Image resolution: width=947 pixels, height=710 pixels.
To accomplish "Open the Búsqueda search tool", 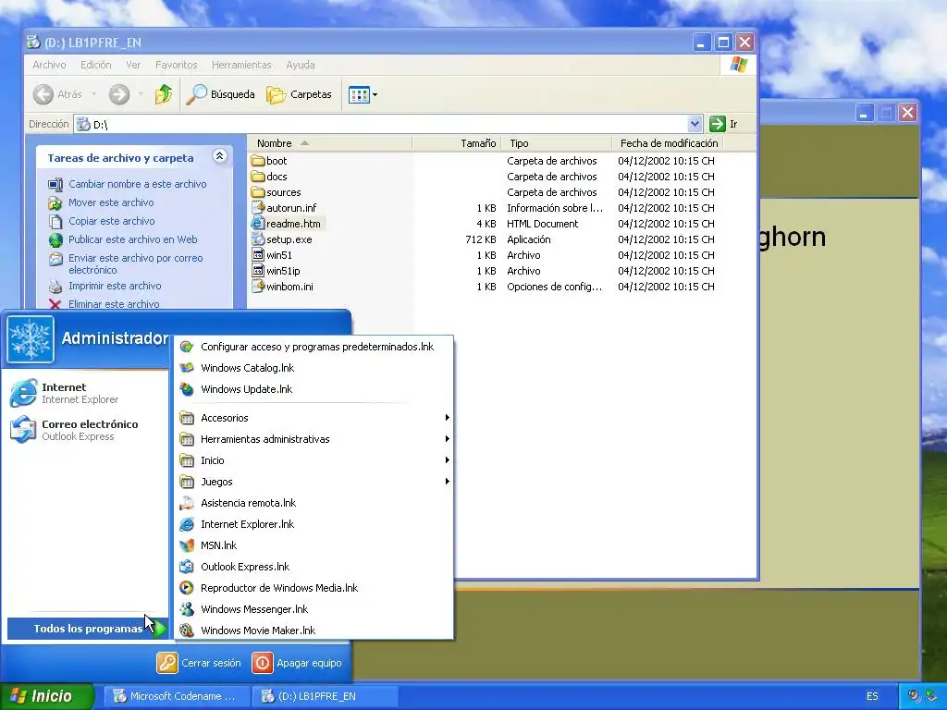I will click(220, 94).
